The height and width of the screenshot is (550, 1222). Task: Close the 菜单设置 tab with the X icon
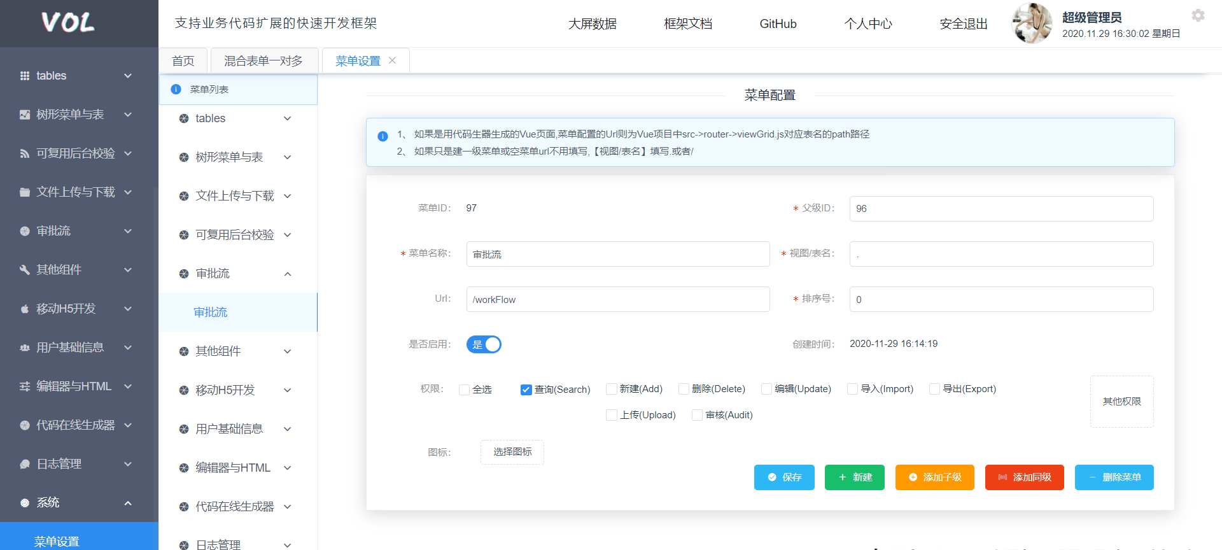(x=393, y=60)
